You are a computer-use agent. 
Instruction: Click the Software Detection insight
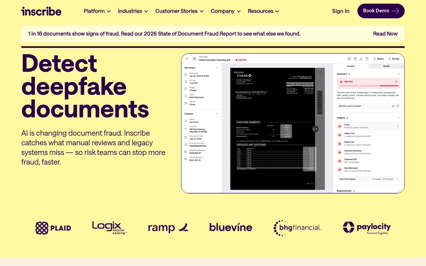368,152
